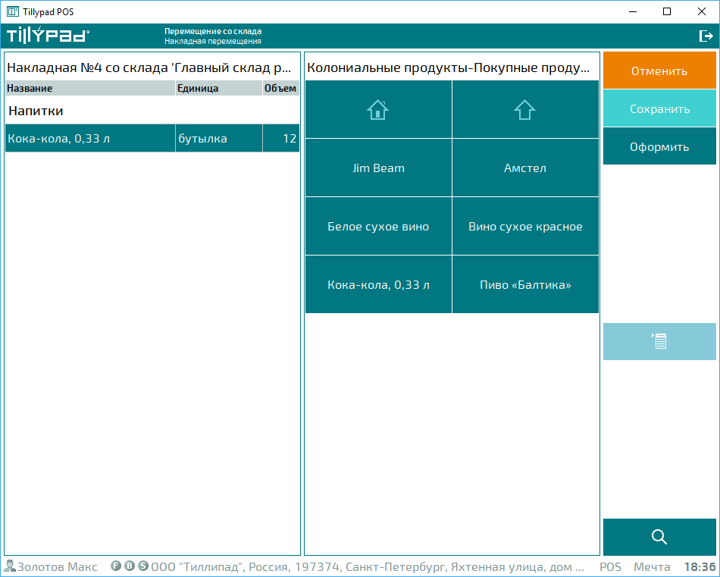
Task: Click the S status indicator icon
Action: [x=143, y=566]
